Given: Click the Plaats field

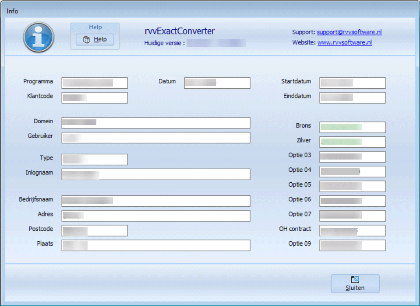Looking at the screenshot, I should pos(156,245).
